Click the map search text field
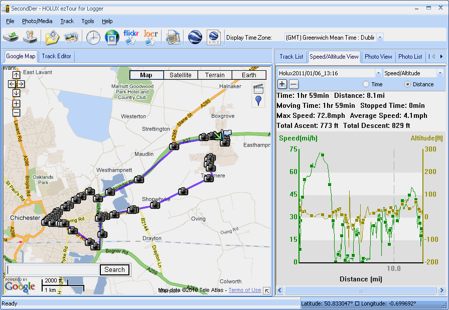The image size is (449, 310). (53, 270)
